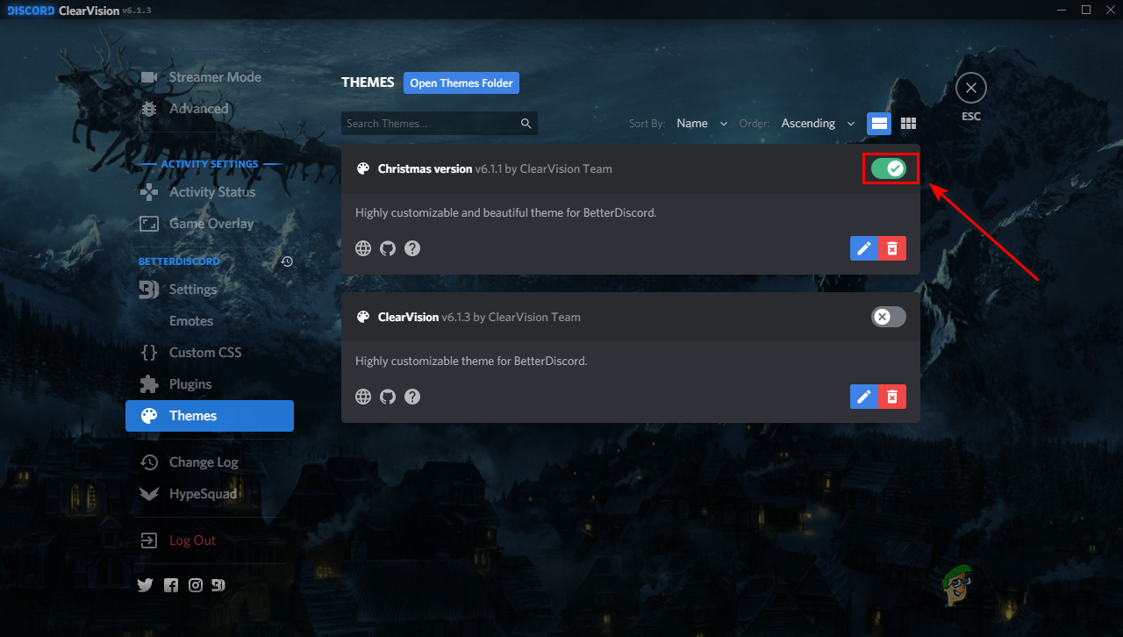1123x637 pixels.
Task: View the Change Log
Action: (210, 462)
